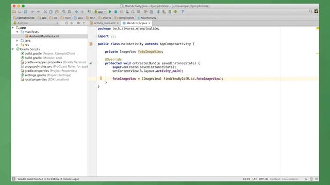Click the ejemploglide breadcrumb
This screenshot has width=330, height=185.
pyautogui.click(x=124, y=18)
